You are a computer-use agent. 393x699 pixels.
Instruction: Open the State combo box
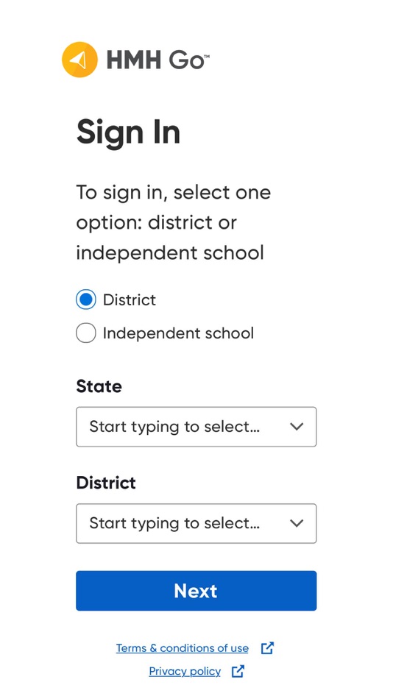[x=196, y=427]
